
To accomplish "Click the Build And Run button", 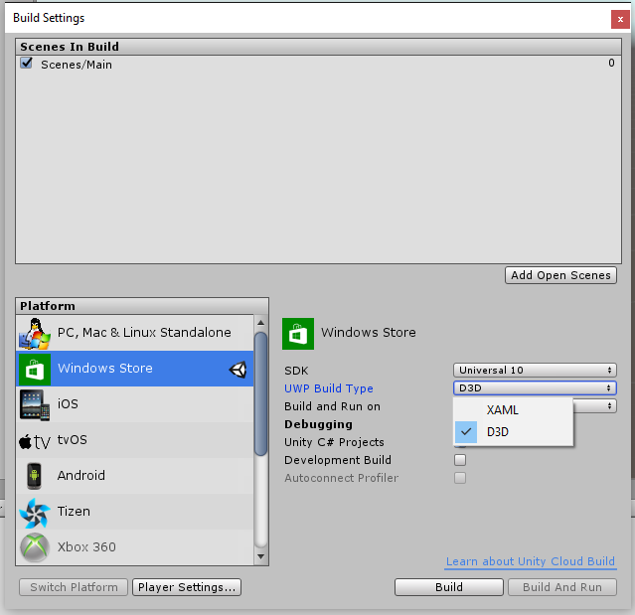I will [562, 587].
